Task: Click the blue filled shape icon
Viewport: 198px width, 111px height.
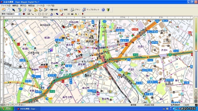Action: pyautogui.click(x=57, y=14)
